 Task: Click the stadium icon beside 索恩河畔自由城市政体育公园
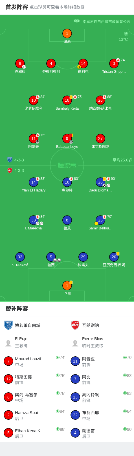tap(77, 21)
